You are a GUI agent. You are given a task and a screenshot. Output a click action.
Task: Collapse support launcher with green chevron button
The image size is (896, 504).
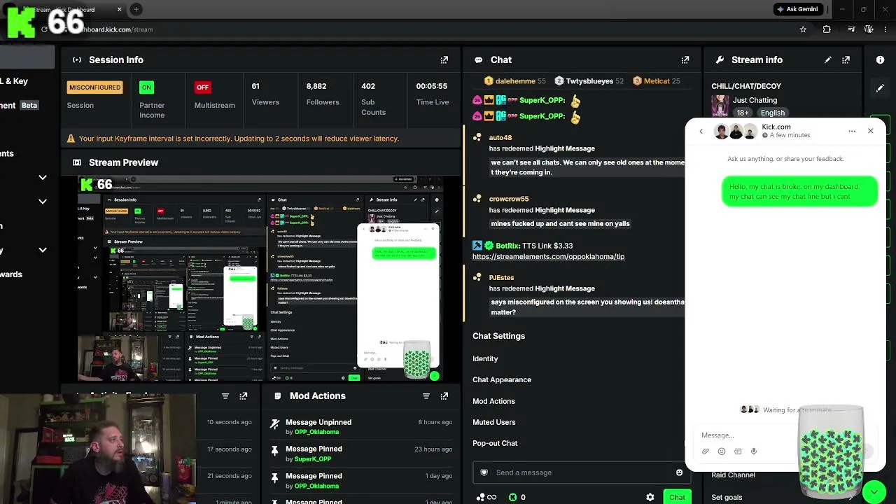tap(874, 492)
